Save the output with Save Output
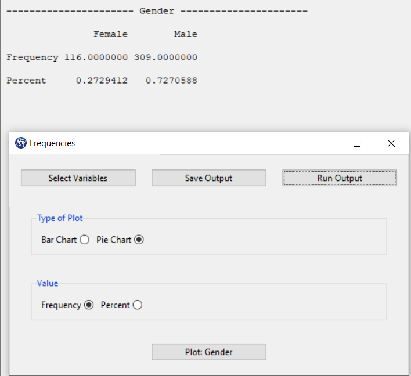This screenshot has height=376, width=411. 208,178
